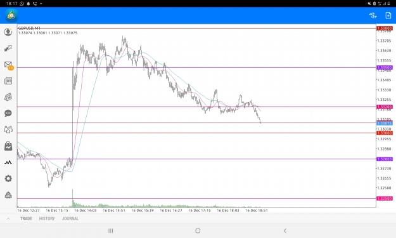Screen dimensions: 396x238
Task: Tap the 18:17 clock in status bar
Action: click(12, 4)
